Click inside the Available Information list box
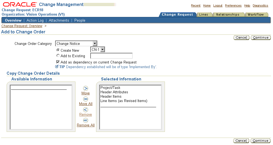The height and width of the screenshot is (145, 273). click(41, 107)
